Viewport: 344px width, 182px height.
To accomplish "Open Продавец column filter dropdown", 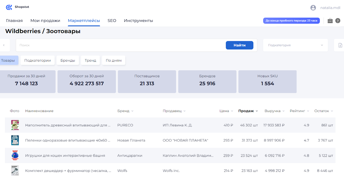I will 174,111.
